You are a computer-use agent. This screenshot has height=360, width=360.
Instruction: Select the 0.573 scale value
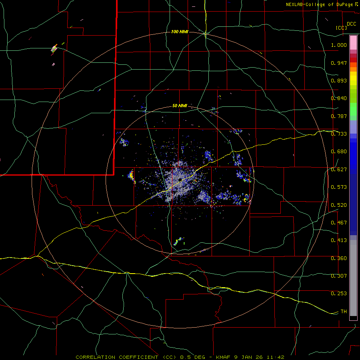339,187
